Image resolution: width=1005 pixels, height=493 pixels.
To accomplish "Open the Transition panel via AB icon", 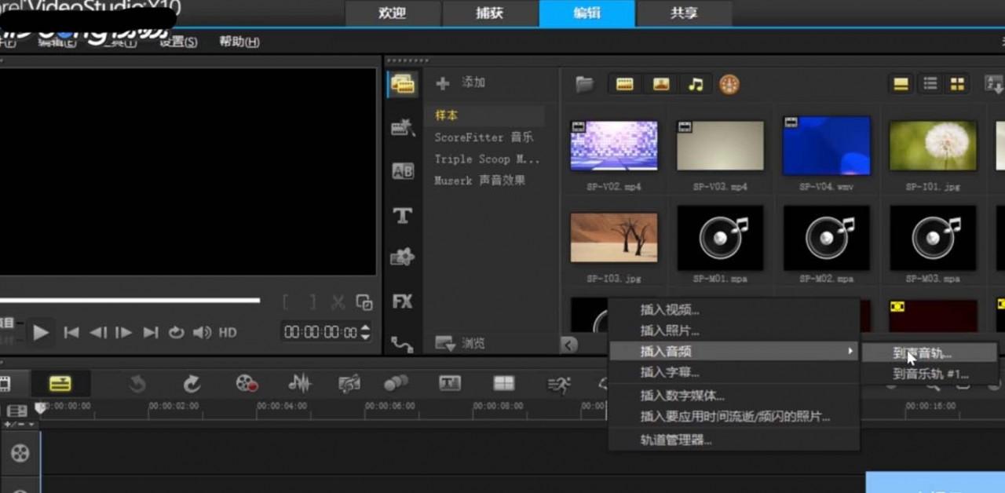I will tap(402, 171).
